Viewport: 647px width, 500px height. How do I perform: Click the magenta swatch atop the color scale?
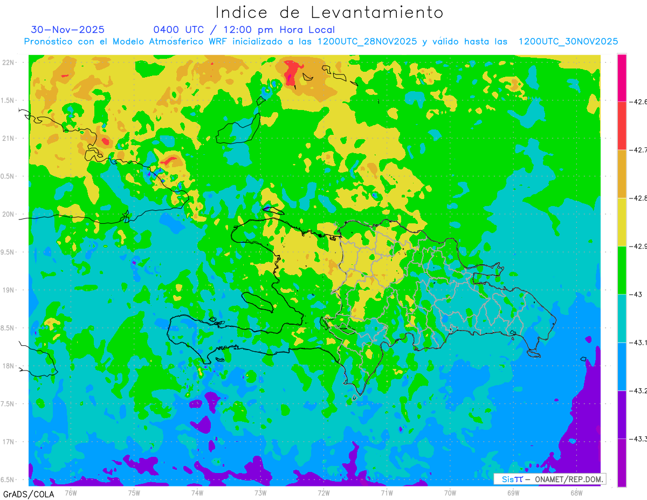[x=622, y=77]
